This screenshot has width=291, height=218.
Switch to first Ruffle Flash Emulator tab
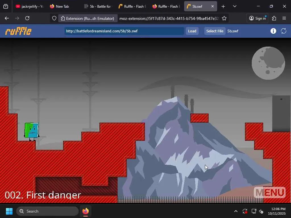(x=132, y=7)
